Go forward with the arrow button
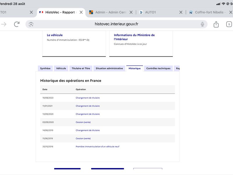233x175 pixels. 4,24
